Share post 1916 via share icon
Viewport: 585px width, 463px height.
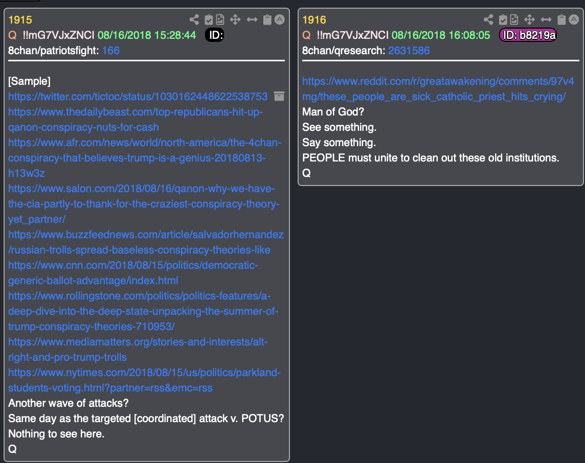coord(488,19)
